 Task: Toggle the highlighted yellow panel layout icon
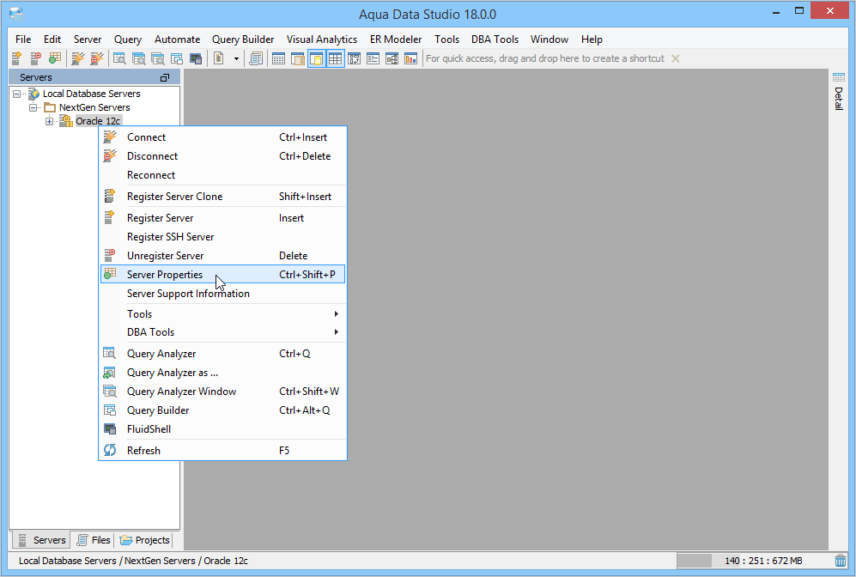[316, 58]
